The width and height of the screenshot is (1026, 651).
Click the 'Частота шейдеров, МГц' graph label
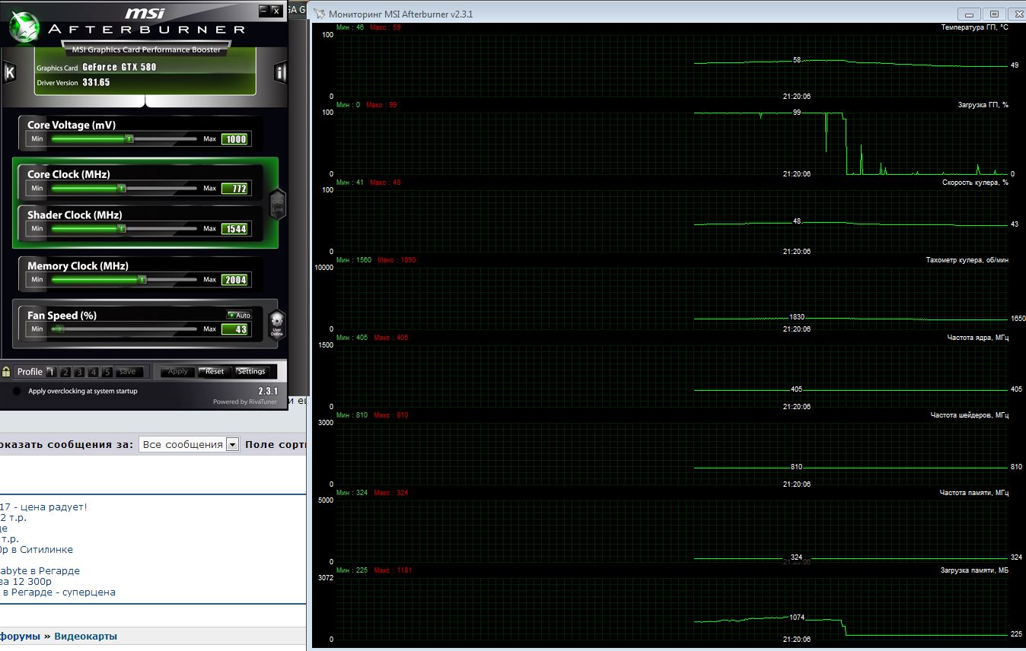(x=969, y=415)
